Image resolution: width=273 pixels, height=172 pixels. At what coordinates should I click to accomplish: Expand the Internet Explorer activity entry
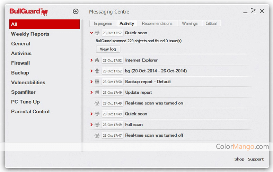(91, 60)
